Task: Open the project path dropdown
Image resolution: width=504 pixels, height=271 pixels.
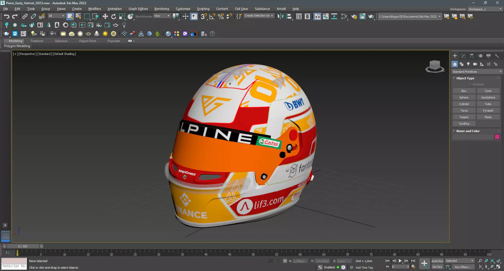Action: coord(409,17)
